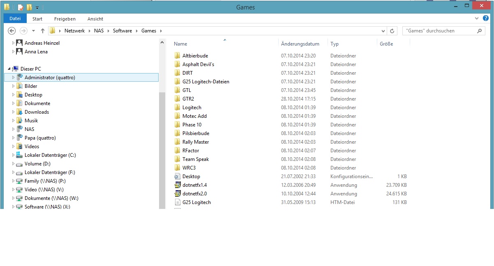Click the Desktop configuration file icon

[x=177, y=177]
